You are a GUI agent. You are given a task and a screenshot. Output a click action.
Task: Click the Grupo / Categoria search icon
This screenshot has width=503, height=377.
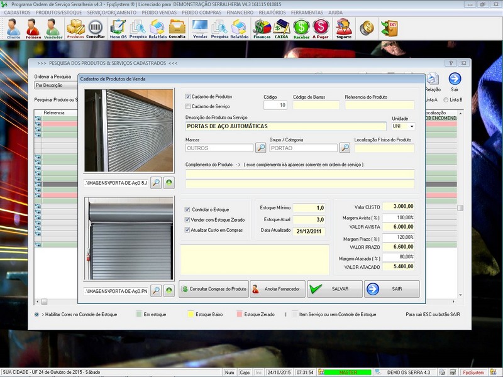tap(345, 148)
